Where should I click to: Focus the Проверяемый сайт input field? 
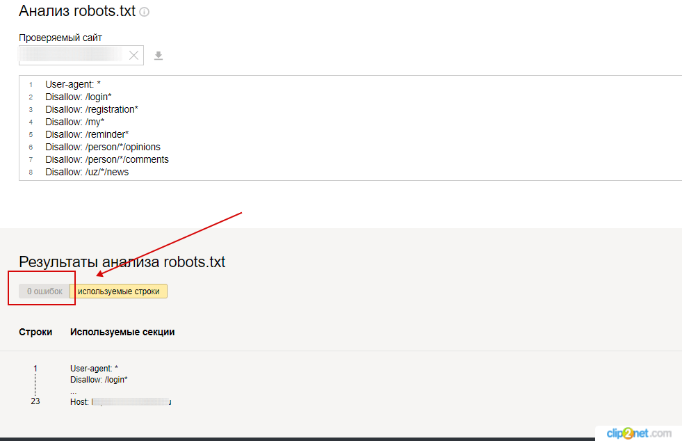point(71,56)
